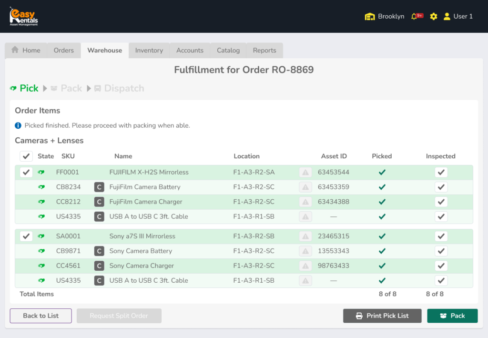This screenshot has width=488, height=338.
Task: Click the notifications bell icon
Action: (x=414, y=16)
